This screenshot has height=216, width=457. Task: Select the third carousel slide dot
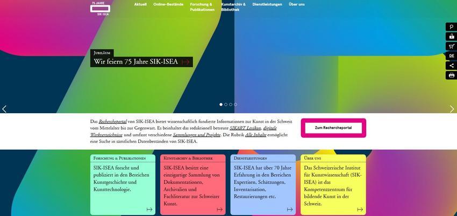click(231, 104)
